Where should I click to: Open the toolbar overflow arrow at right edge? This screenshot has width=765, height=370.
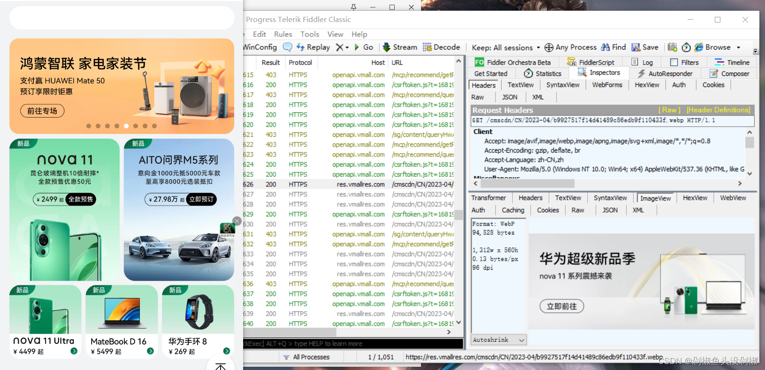755,51
